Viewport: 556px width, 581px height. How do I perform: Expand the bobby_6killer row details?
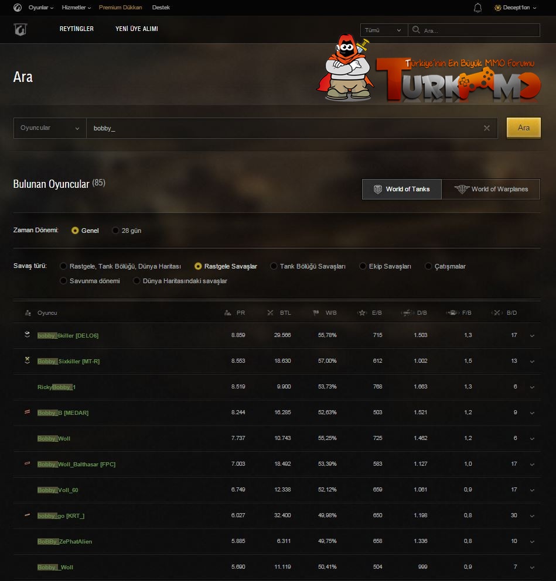pyautogui.click(x=532, y=336)
